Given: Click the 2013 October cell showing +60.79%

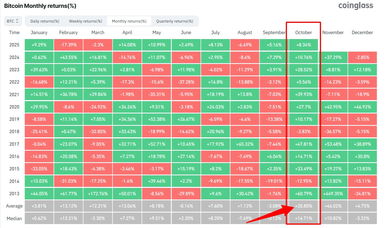Looking at the screenshot, I should point(303,194).
